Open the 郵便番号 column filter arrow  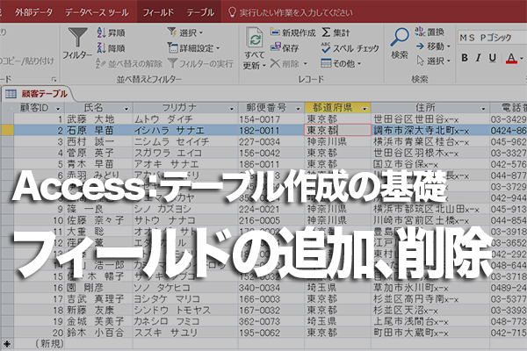click(x=298, y=109)
